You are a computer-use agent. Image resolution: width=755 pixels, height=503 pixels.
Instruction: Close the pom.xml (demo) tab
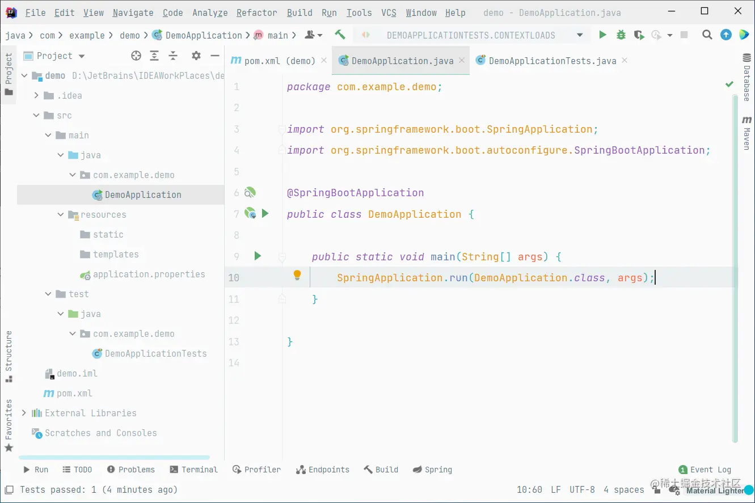click(324, 60)
